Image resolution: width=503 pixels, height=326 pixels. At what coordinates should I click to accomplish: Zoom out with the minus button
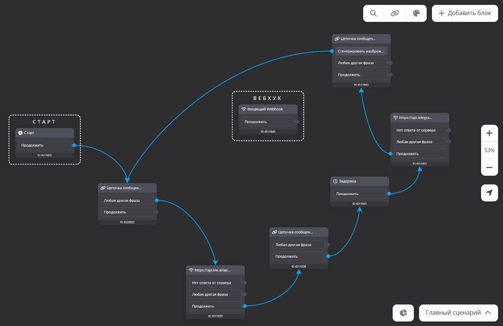point(489,167)
